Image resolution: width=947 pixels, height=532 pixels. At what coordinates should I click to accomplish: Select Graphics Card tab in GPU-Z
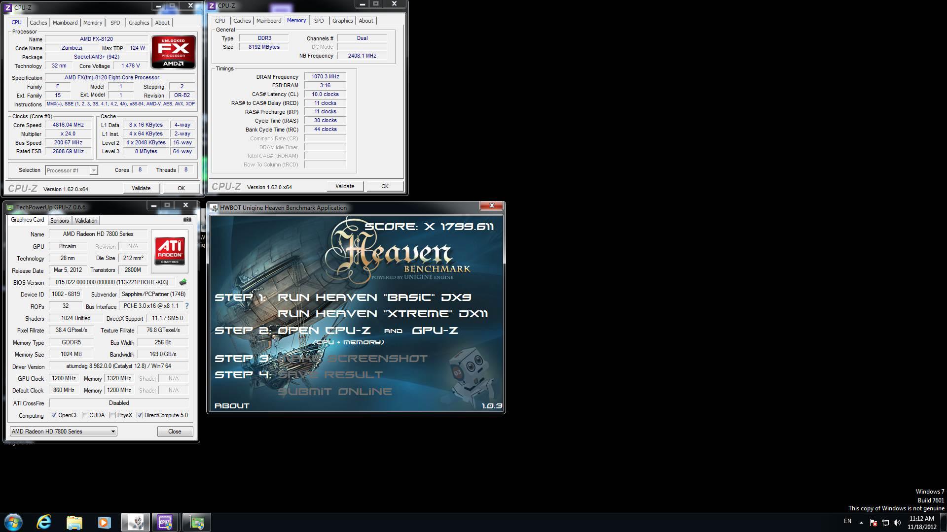coord(28,220)
